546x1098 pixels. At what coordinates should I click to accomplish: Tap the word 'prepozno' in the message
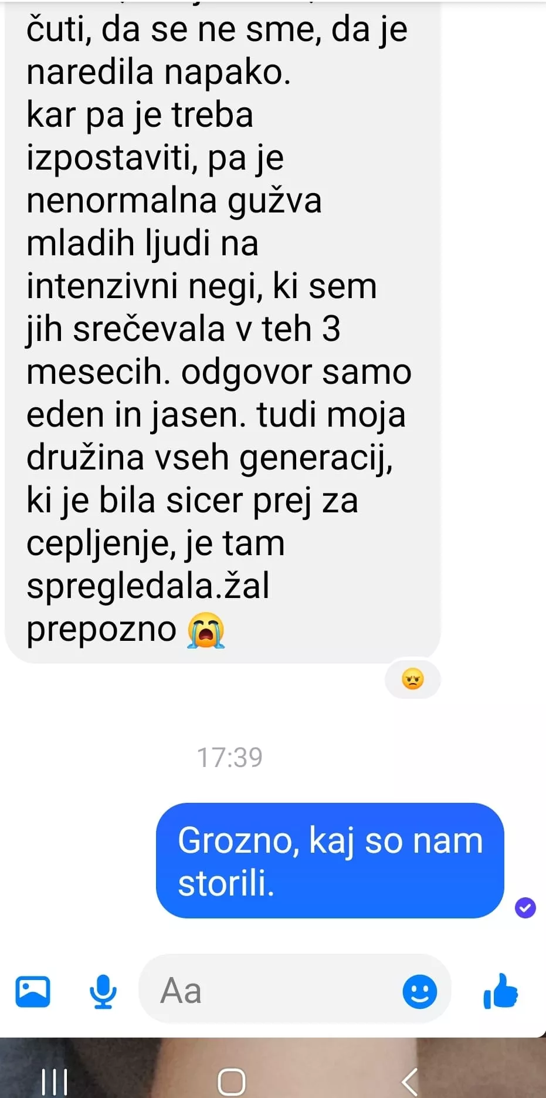(x=101, y=630)
